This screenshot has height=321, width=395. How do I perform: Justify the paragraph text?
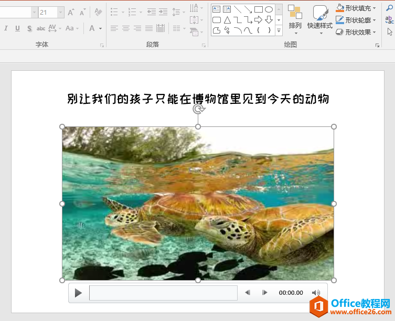tap(149, 28)
